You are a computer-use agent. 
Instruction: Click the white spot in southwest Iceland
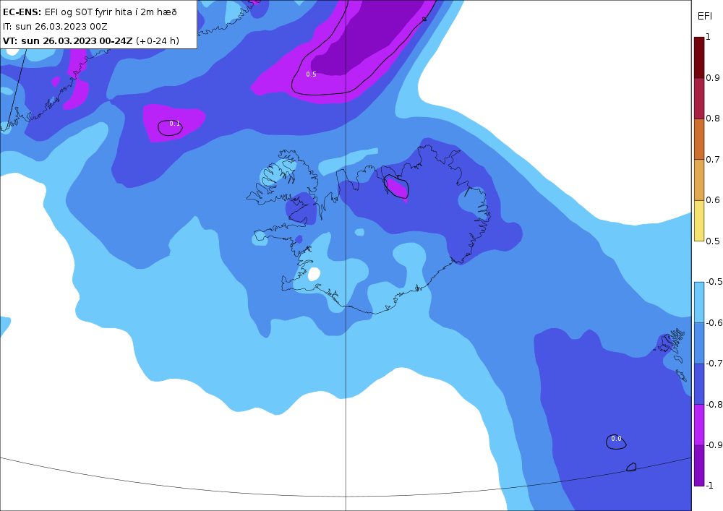pyautogui.click(x=314, y=274)
